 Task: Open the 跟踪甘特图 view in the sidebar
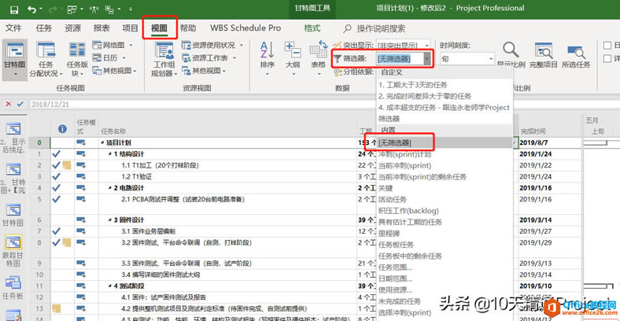coord(13,252)
